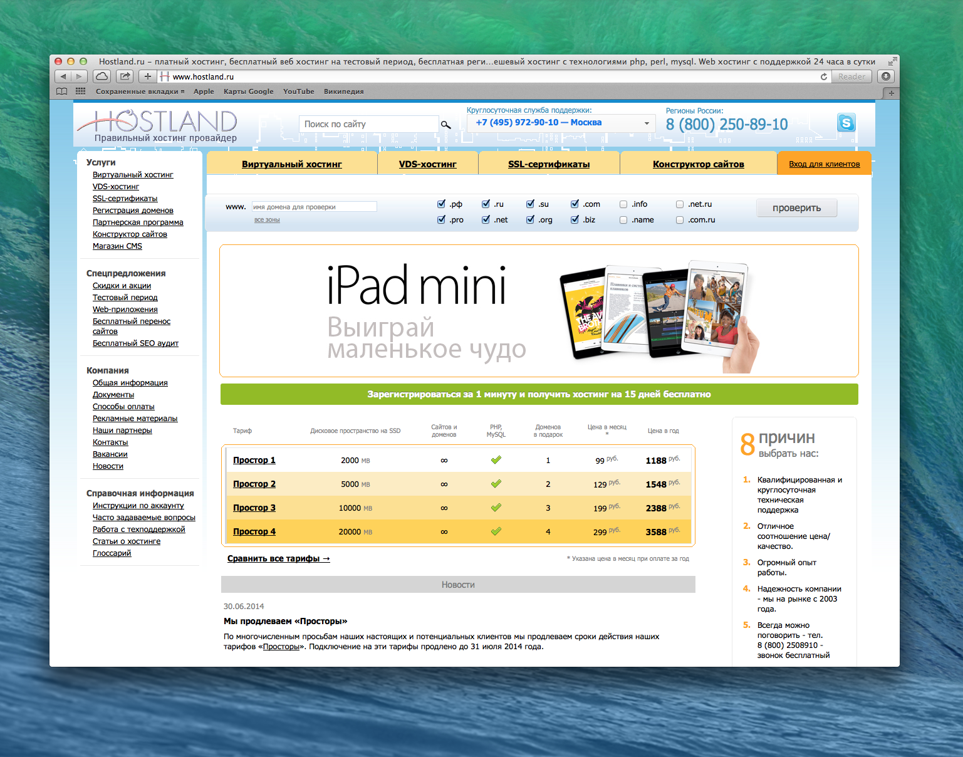Open Часто задаваемые вопросы sidebar link
This screenshot has width=963, height=757.
pyautogui.click(x=144, y=518)
